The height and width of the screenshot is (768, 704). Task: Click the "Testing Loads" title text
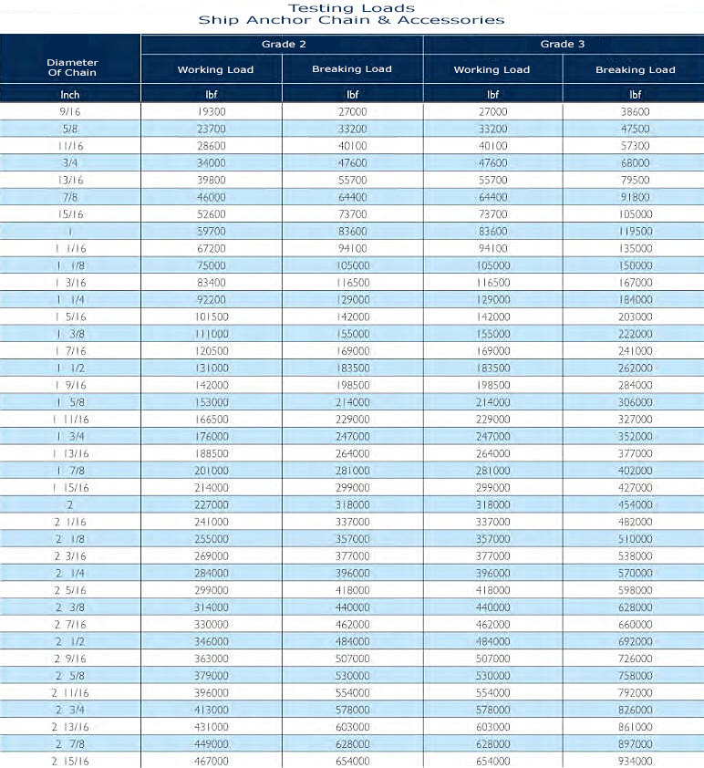pos(351,7)
